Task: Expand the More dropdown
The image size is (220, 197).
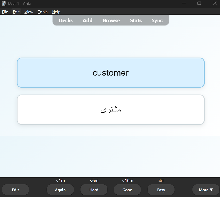Action: tap(206, 190)
